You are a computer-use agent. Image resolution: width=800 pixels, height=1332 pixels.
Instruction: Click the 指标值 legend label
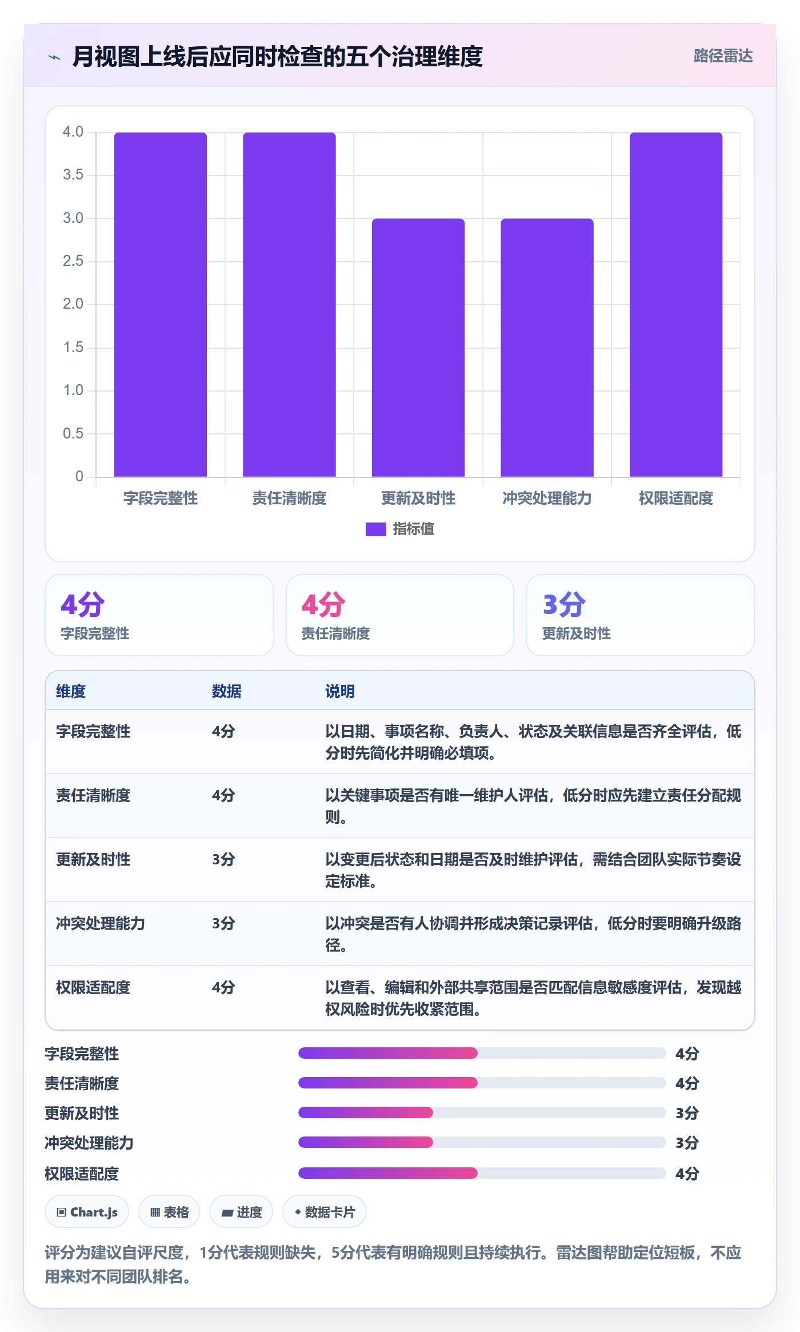click(414, 529)
